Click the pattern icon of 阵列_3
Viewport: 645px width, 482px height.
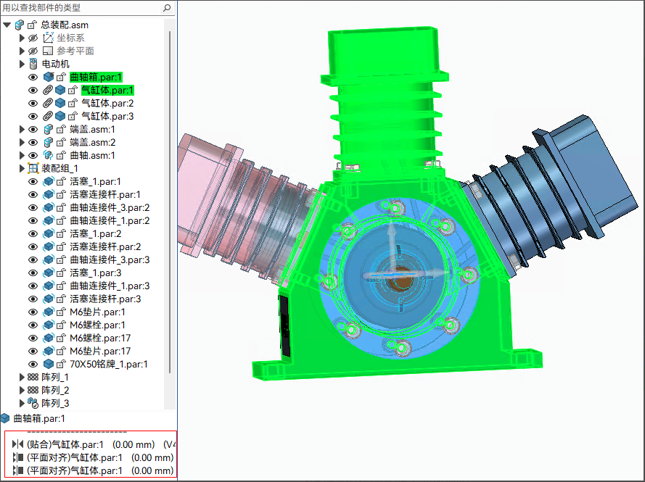[x=33, y=403]
